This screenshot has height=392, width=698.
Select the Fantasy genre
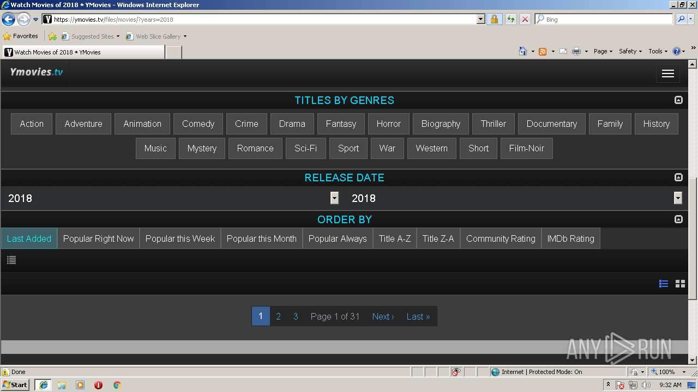click(341, 124)
